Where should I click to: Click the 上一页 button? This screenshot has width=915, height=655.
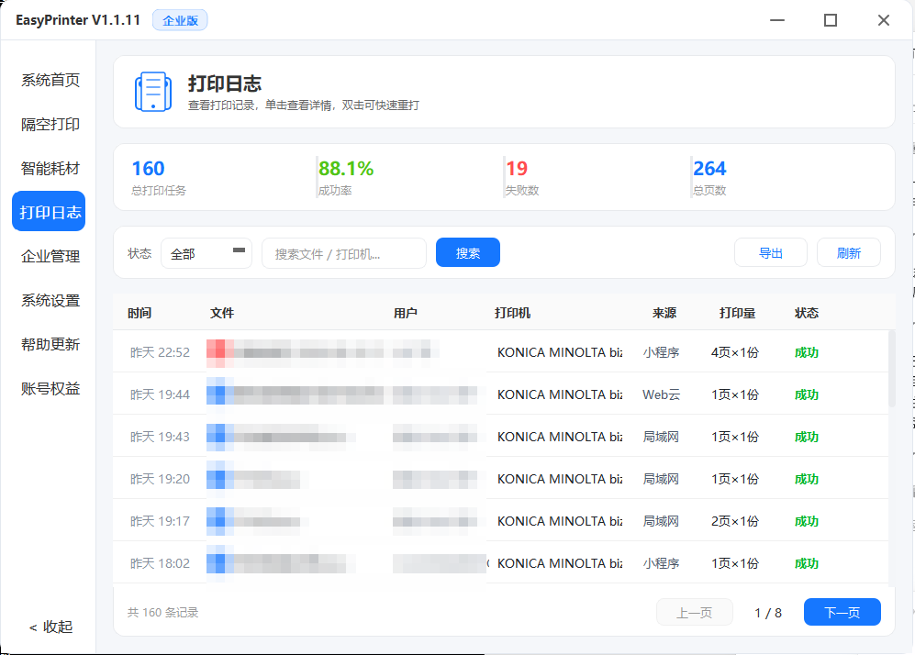coord(695,612)
